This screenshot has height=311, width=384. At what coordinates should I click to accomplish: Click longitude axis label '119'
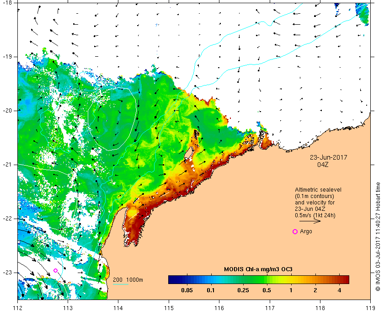click(x=371, y=307)
